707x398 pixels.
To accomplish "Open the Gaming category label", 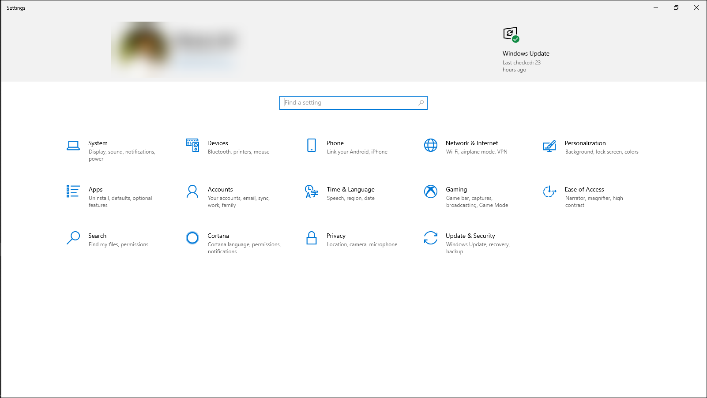I will pos(456,189).
